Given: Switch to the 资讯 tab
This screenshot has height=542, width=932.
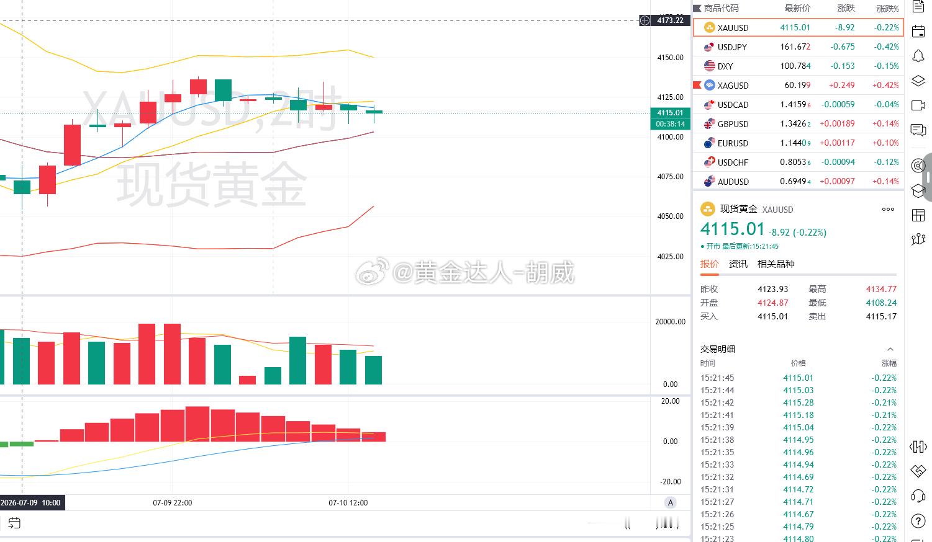Looking at the screenshot, I should coord(738,264).
